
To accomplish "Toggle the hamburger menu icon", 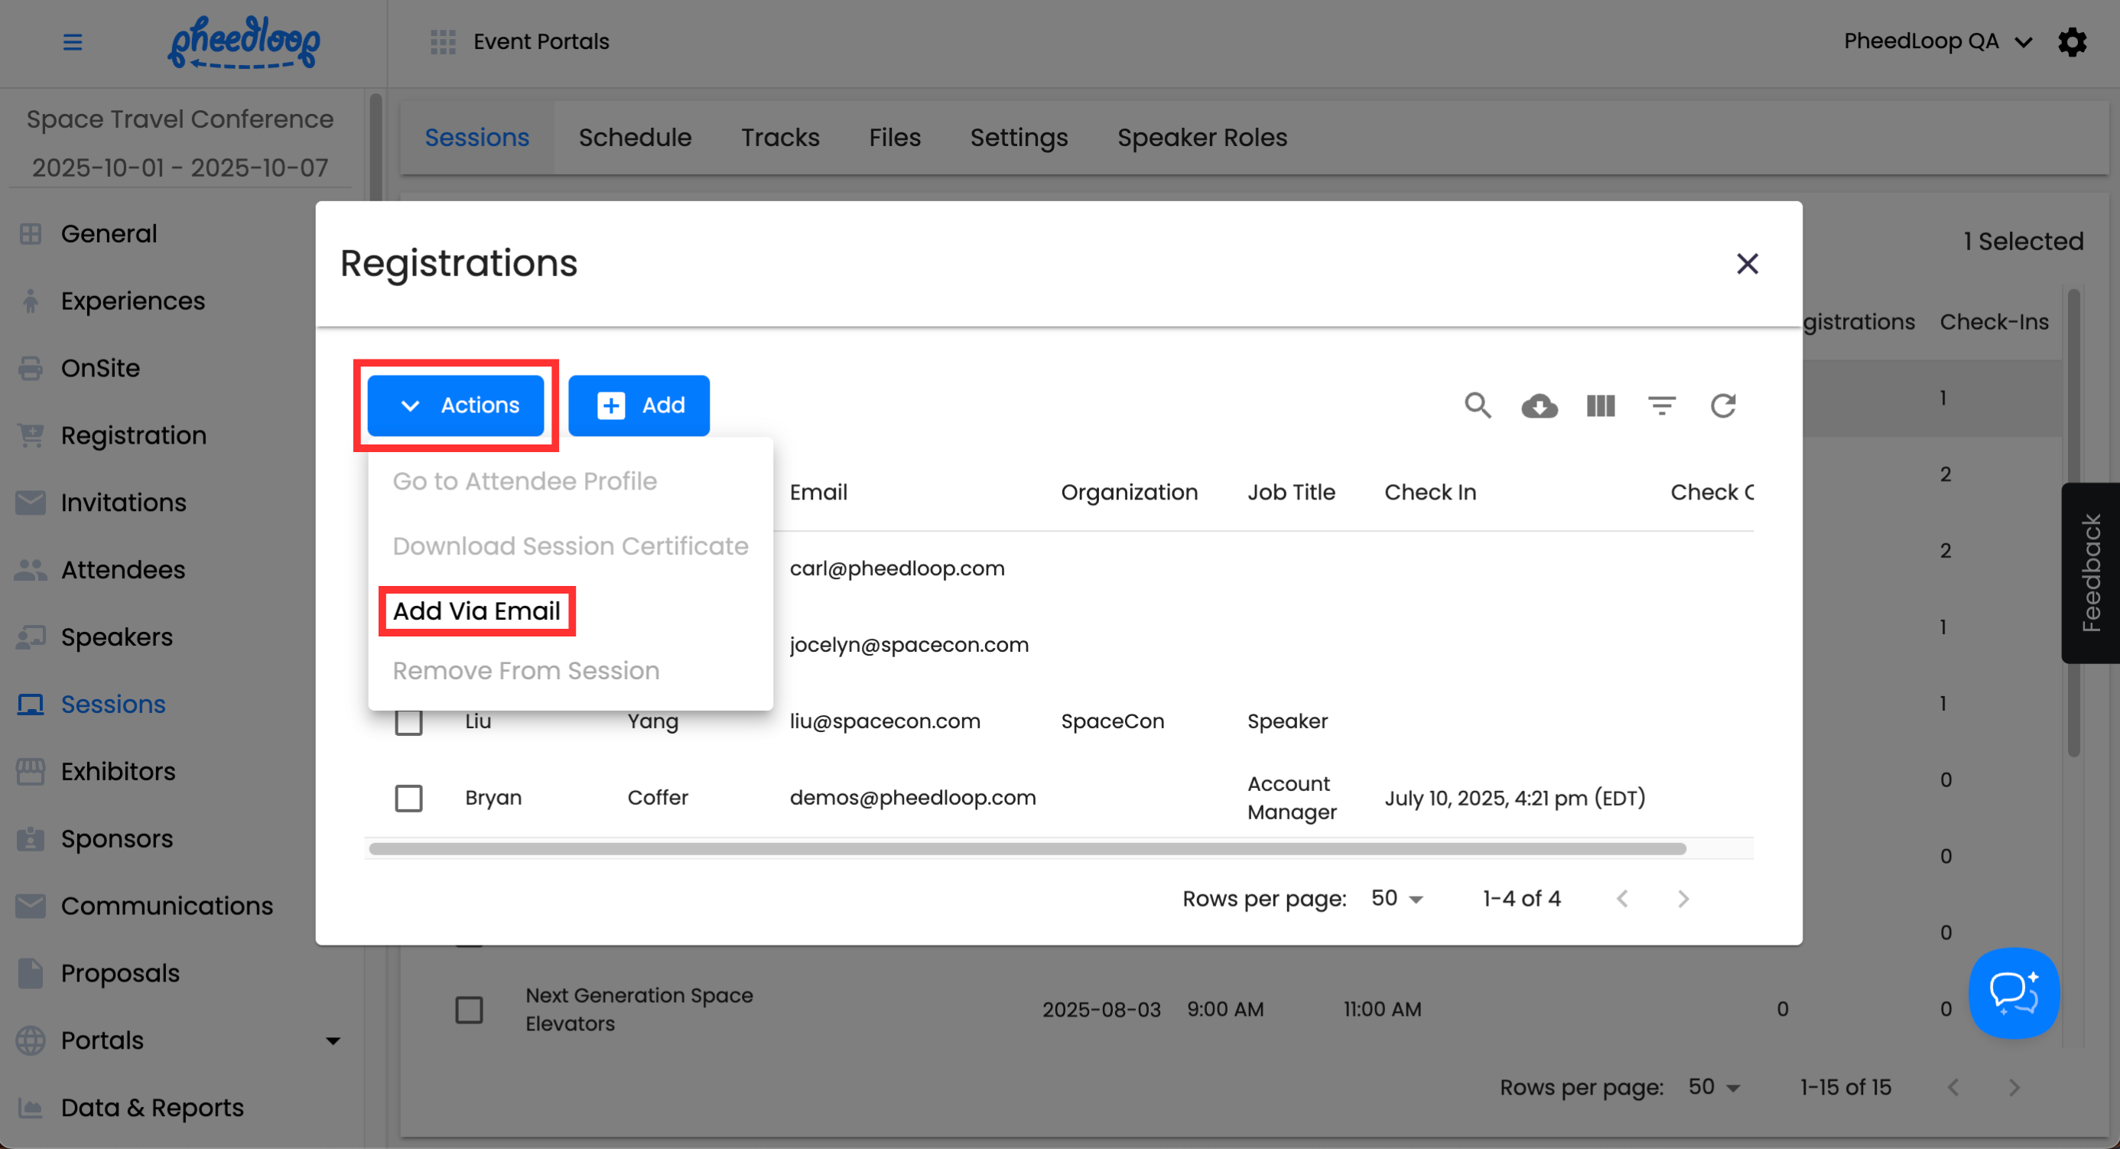I will (73, 41).
